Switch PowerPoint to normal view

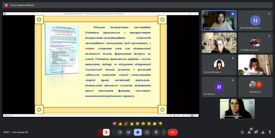[183, 115]
